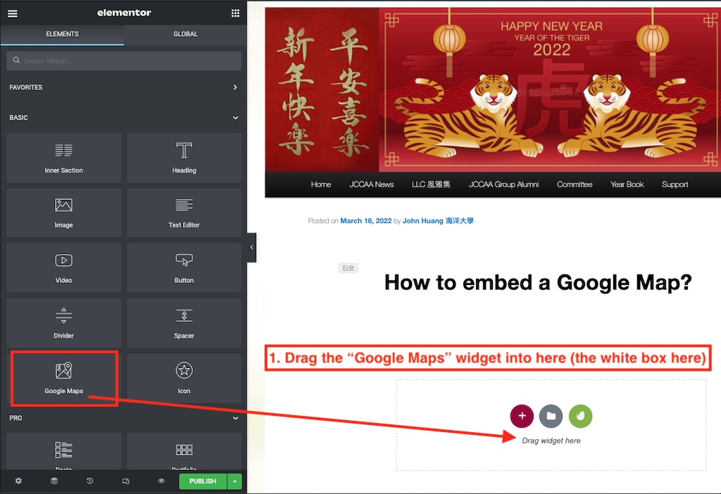Select the Button widget
This screenshot has width=721, height=494.
[x=184, y=267]
